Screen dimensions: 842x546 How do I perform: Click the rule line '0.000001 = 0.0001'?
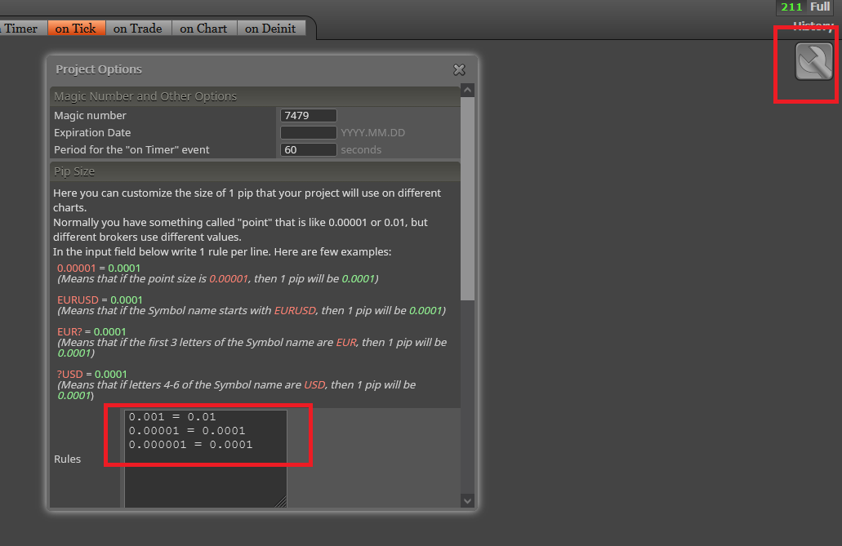click(190, 445)
